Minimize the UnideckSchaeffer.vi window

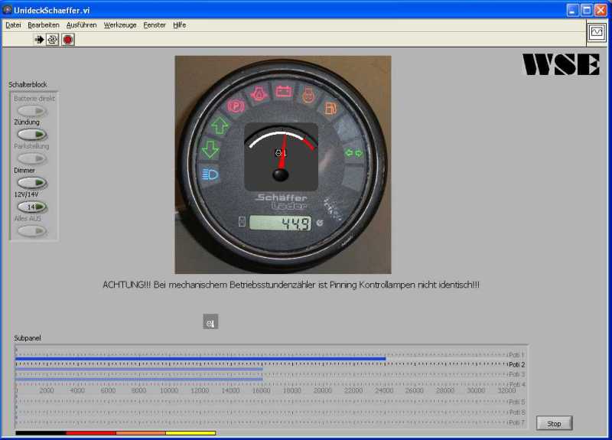point(572,10)
